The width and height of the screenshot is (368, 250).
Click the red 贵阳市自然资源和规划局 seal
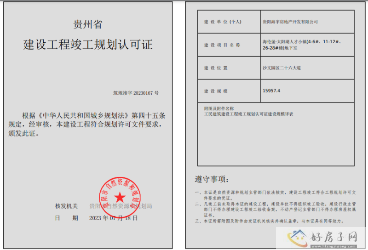120,198
